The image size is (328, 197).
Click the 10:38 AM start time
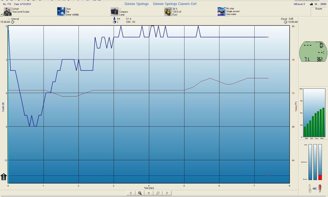pos(5,22)
